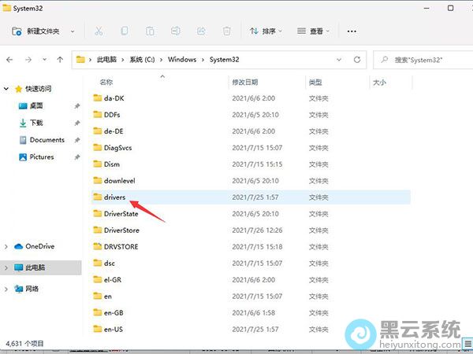Click the System32 search box
Viewport: 473px width, 354px height.
(422, 59)
